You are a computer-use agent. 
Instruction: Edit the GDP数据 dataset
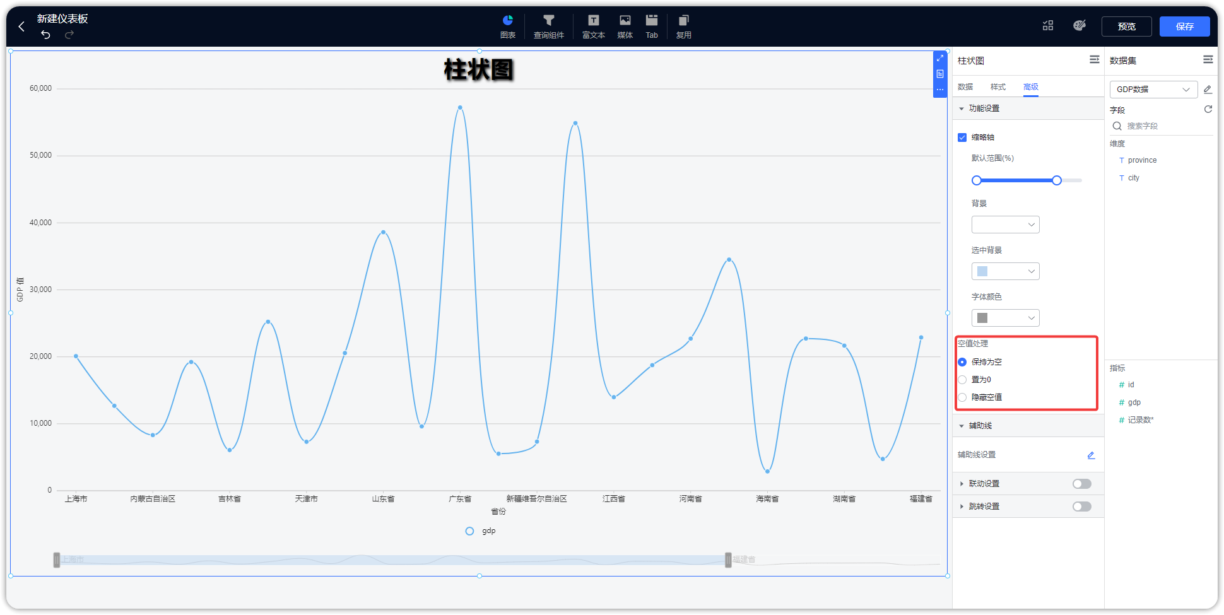[x=1208, y=90]
